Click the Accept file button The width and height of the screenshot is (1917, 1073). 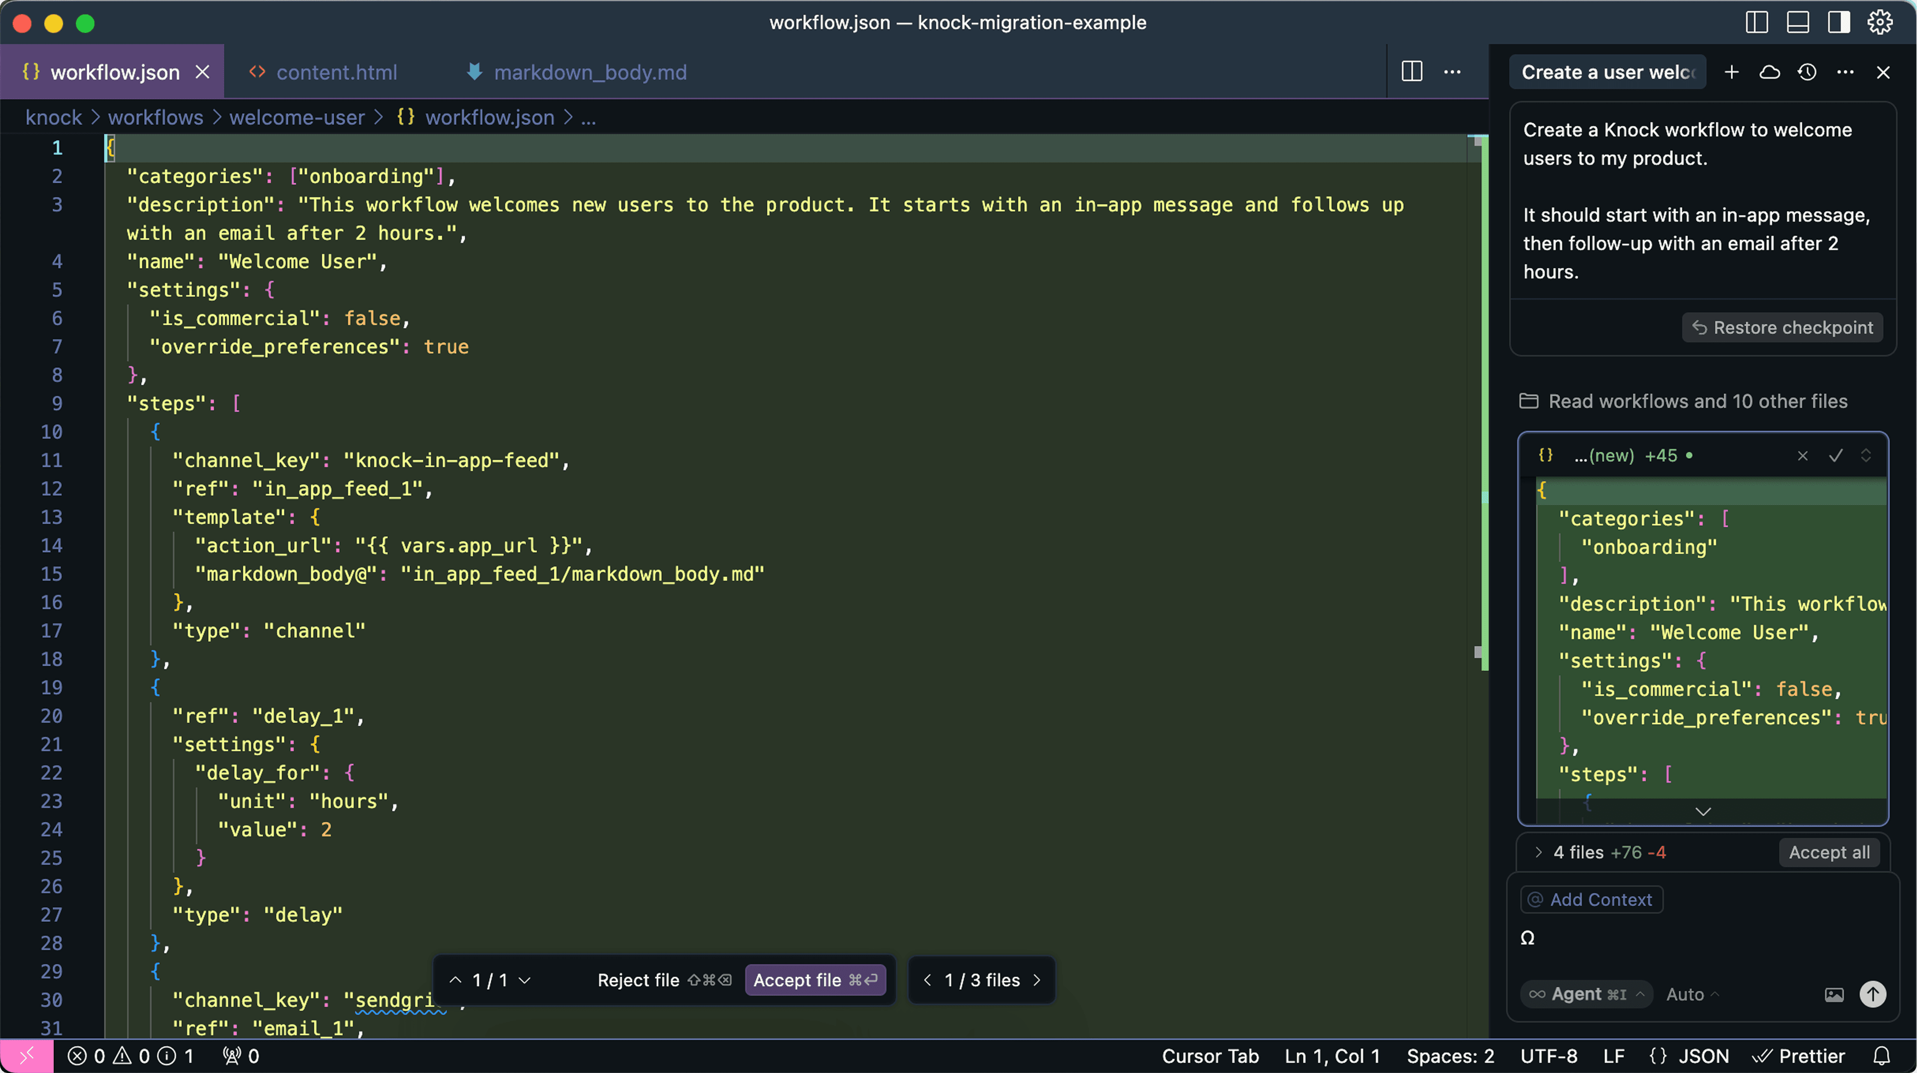tap(815, 980)
